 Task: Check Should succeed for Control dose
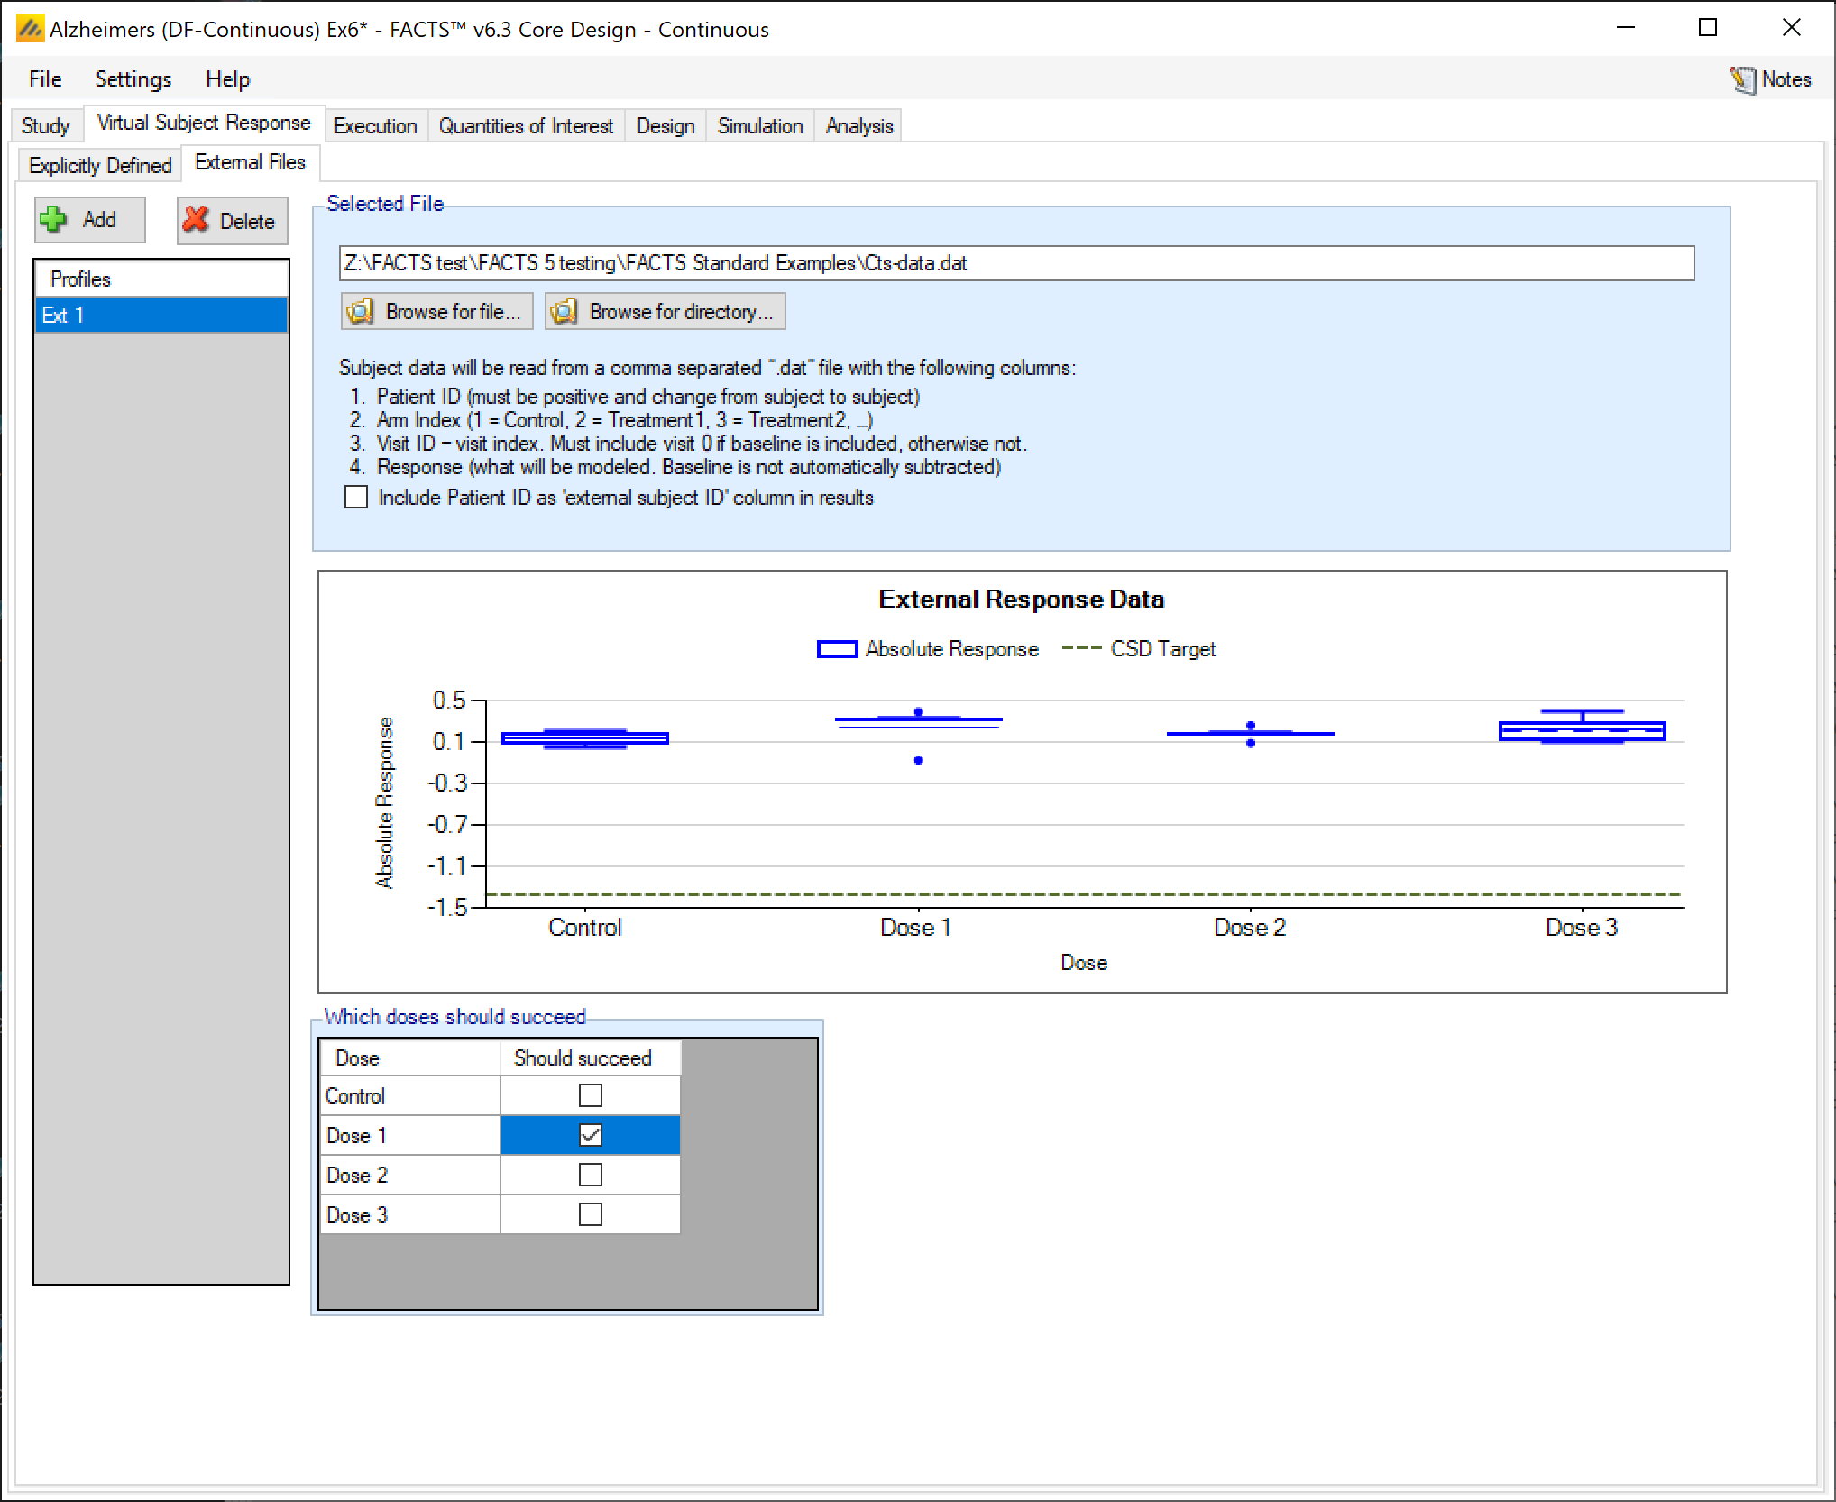pos(590,1095)
